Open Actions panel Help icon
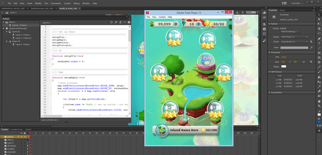Screen dimensions: 322x155 (x=129, y=22)
